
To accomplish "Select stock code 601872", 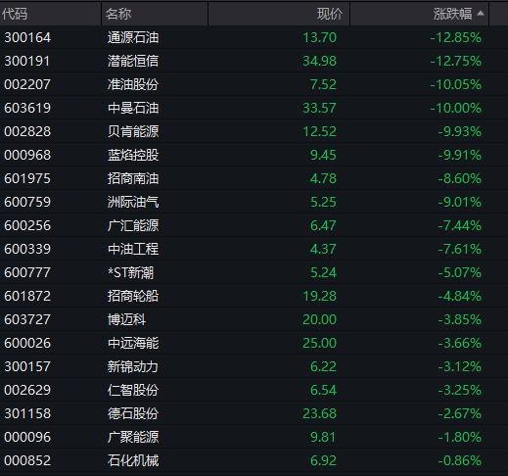I will (27, 296).
